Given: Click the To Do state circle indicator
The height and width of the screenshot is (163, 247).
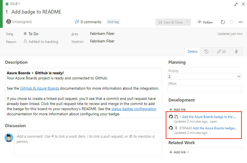Looking at the screenshot, I should [25, 33].
